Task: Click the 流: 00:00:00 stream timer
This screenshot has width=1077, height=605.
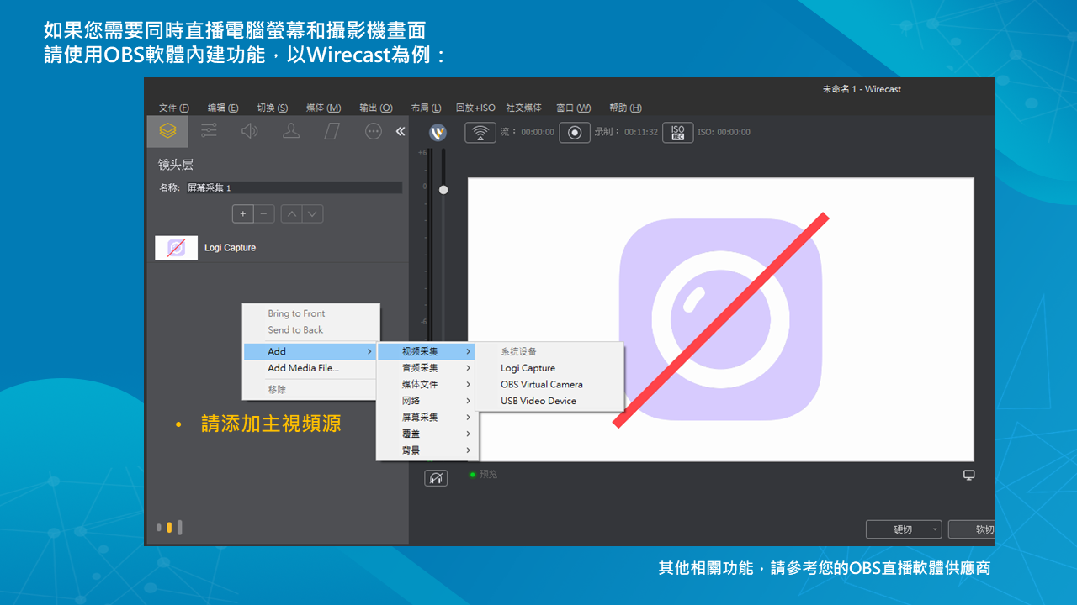Action: point(527,132)
